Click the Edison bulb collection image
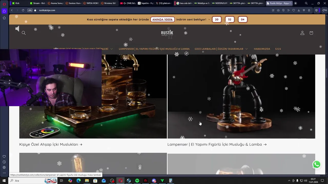The image size is (328, 184). click(x=93, y=164)
